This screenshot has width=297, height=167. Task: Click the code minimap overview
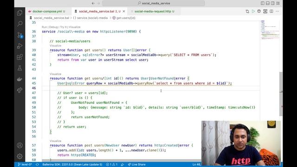(x=270, y=30)
